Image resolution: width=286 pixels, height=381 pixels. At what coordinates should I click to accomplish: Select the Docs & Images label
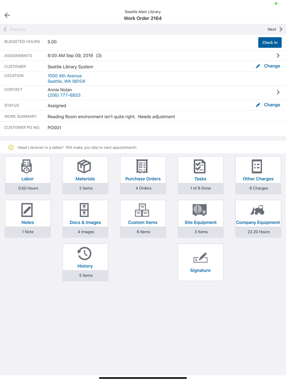[x=85, y=223]
